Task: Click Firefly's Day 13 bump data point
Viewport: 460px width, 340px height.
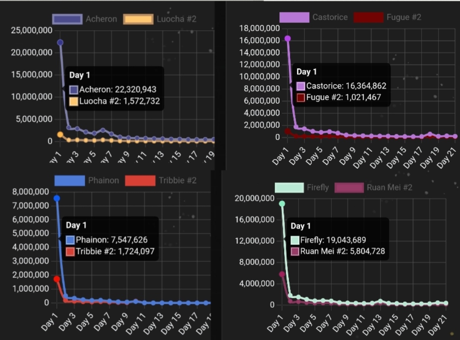Action: point(380,301)
